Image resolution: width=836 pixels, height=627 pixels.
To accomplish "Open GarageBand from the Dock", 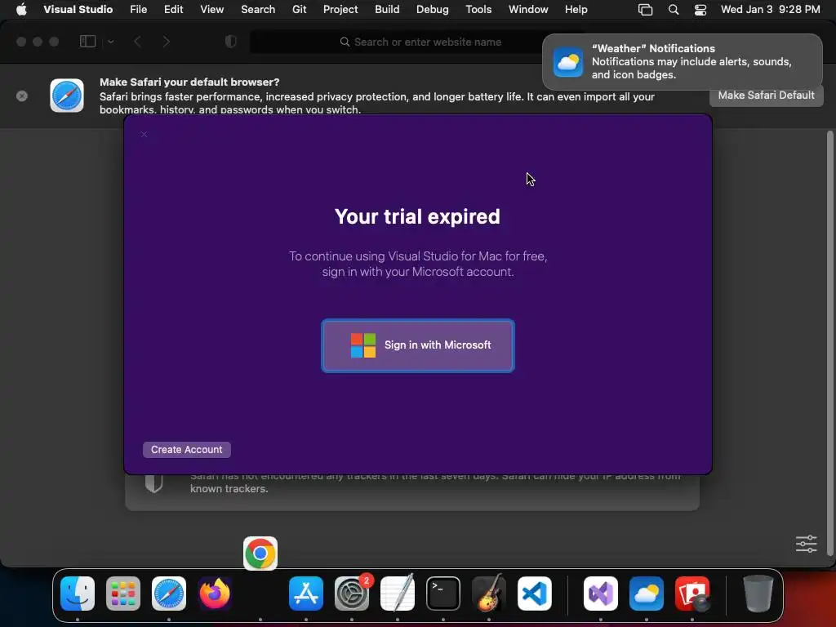I will pyautogui.click(x=489, y=594).
